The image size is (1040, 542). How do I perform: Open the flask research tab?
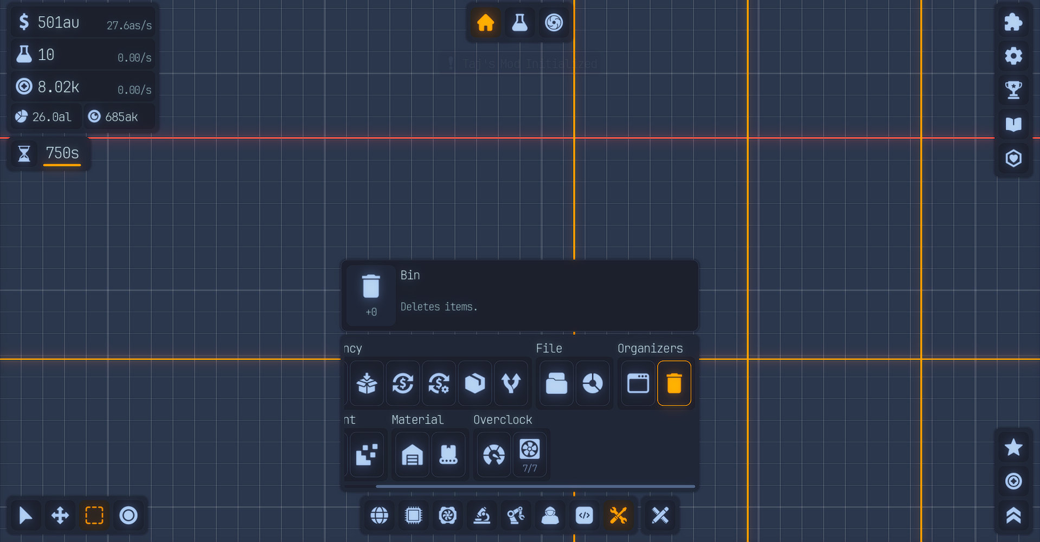click(x=519, y=23)
